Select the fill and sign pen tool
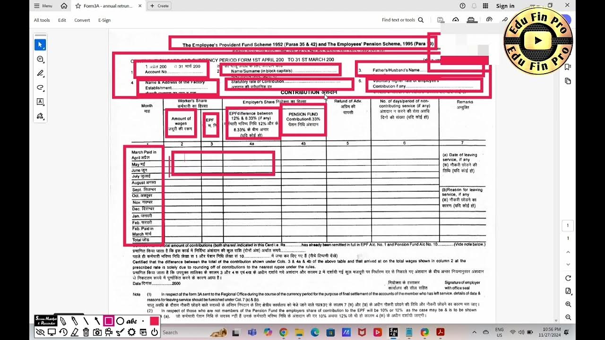 [40, 116]
